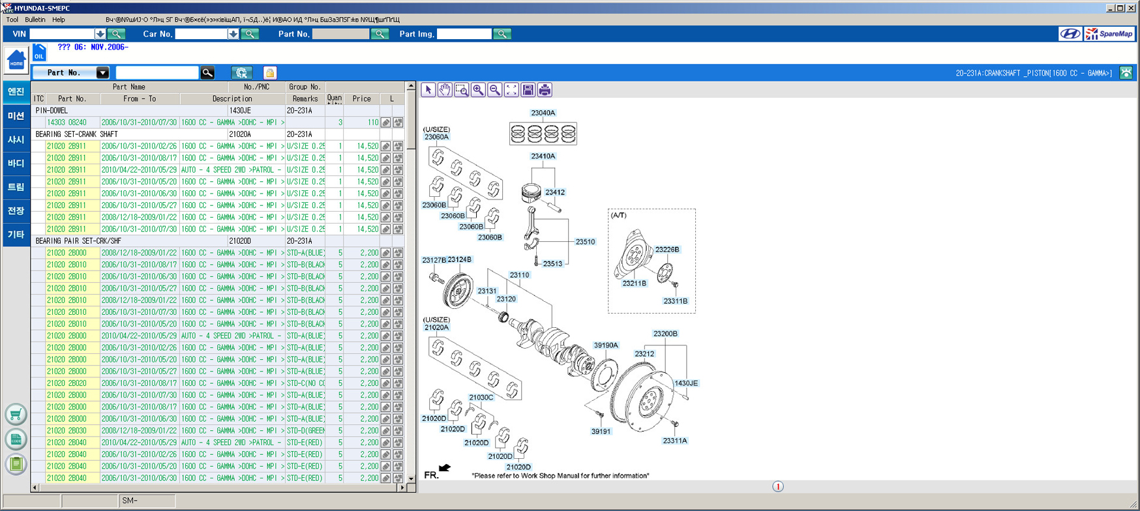Image resolution: width=1140 pixels, height=511 pixels.
Task: Select the hand pan tool
Action: tap(445, 90)
